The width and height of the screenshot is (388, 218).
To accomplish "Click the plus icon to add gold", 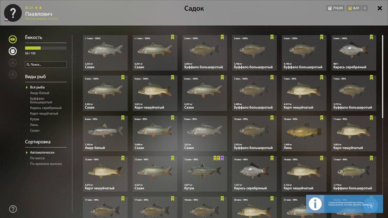I will point(365,8).
